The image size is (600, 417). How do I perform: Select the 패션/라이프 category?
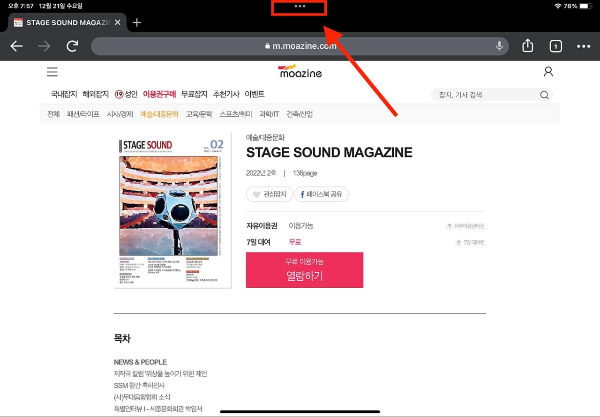click(83, 114)
